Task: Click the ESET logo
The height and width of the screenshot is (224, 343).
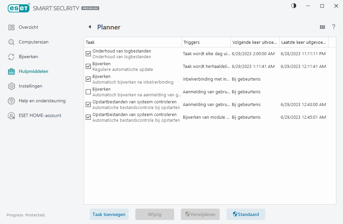Action: 19,8
